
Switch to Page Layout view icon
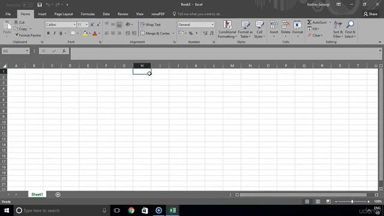coord(317,202)
